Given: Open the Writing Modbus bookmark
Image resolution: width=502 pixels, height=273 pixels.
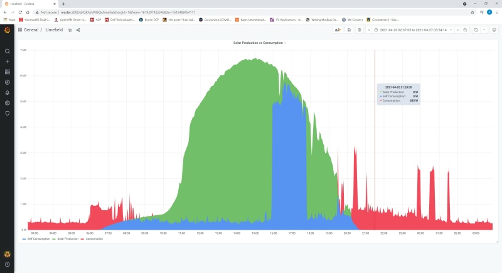Looking at the screenshot, I should [x=322, y=19].
